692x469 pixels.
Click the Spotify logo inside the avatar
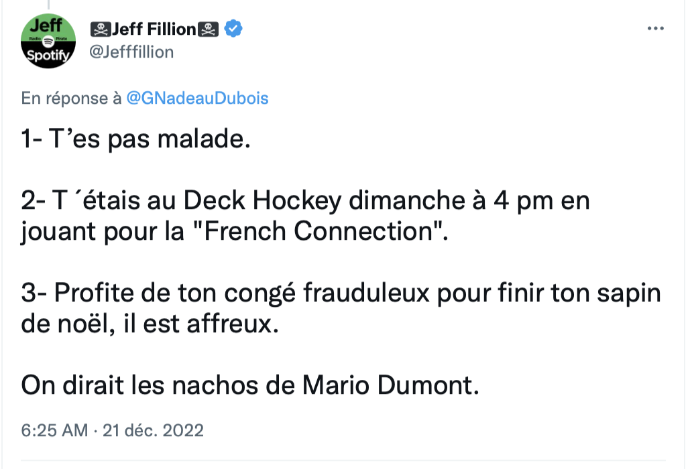click(48, 42)
